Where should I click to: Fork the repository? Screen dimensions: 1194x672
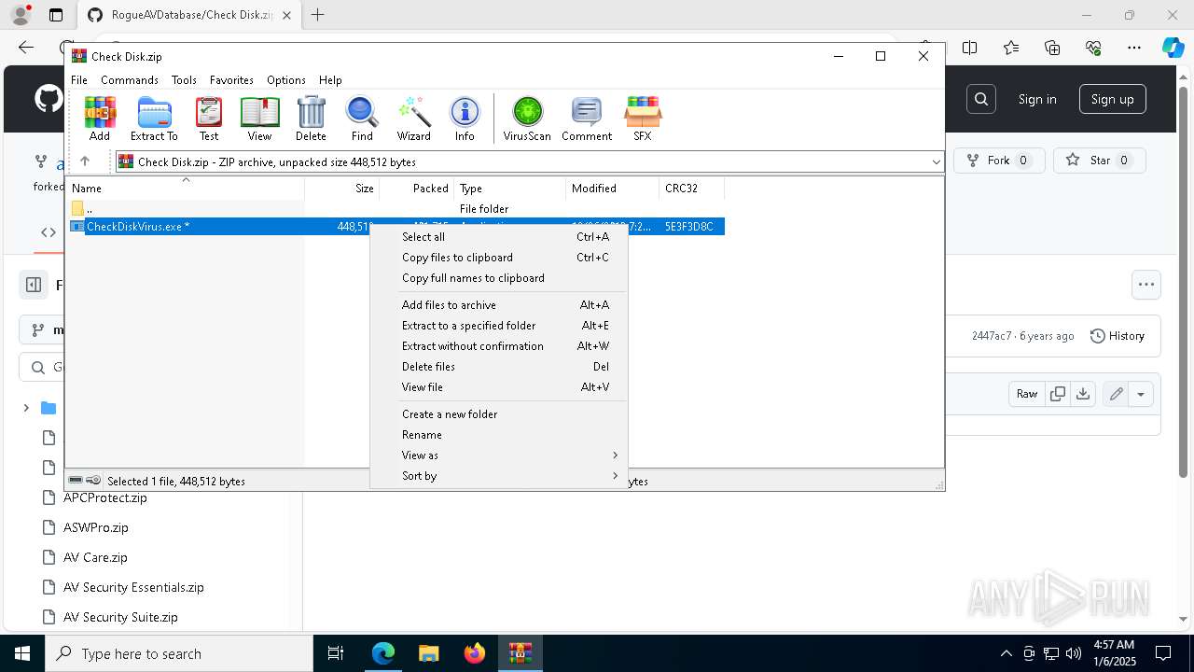pyautogui.click(x=999, y=161)
